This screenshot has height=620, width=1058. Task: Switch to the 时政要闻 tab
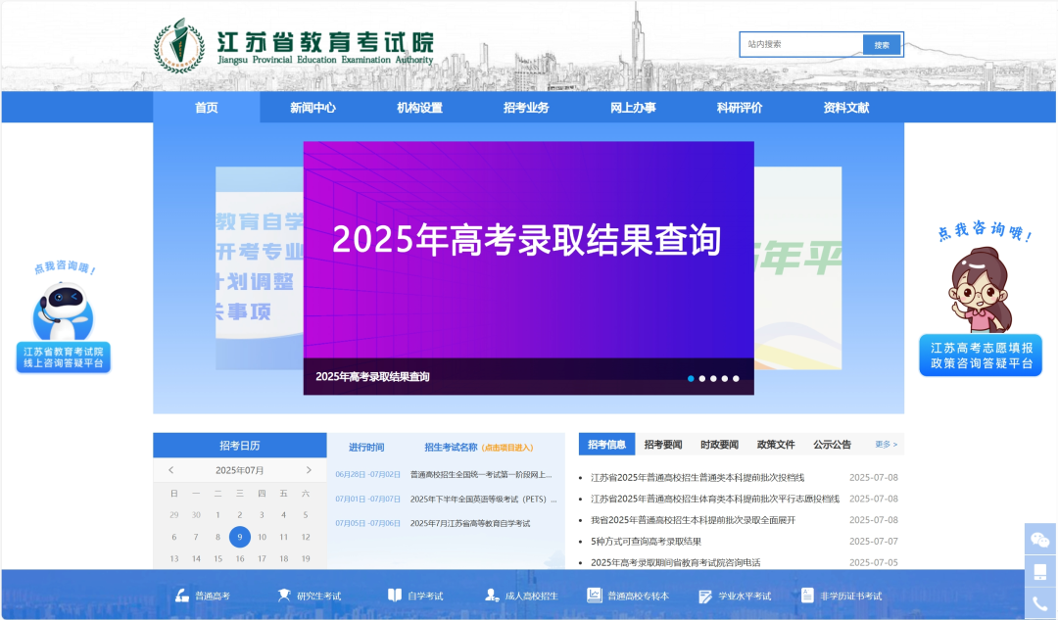pyautogui.click(x=722, y=444)
